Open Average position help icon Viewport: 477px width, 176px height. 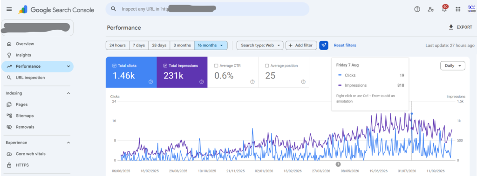[x=303, y=82]
